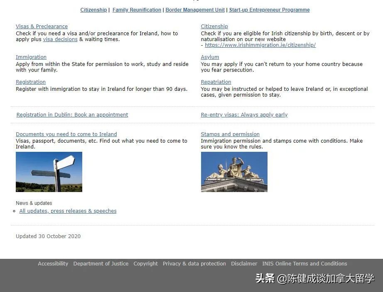383x292 pixels.
Task: Open Visas & Preclearance information
Action: 42,26
